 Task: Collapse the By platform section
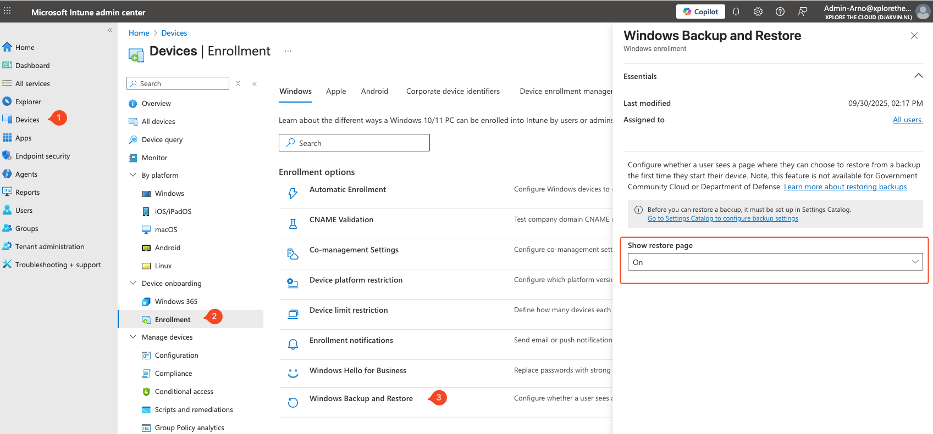point(133,175)
